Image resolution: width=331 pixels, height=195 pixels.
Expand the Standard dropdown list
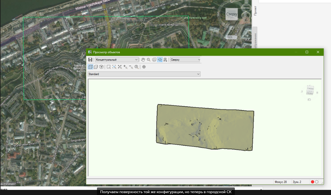point(144,74)
